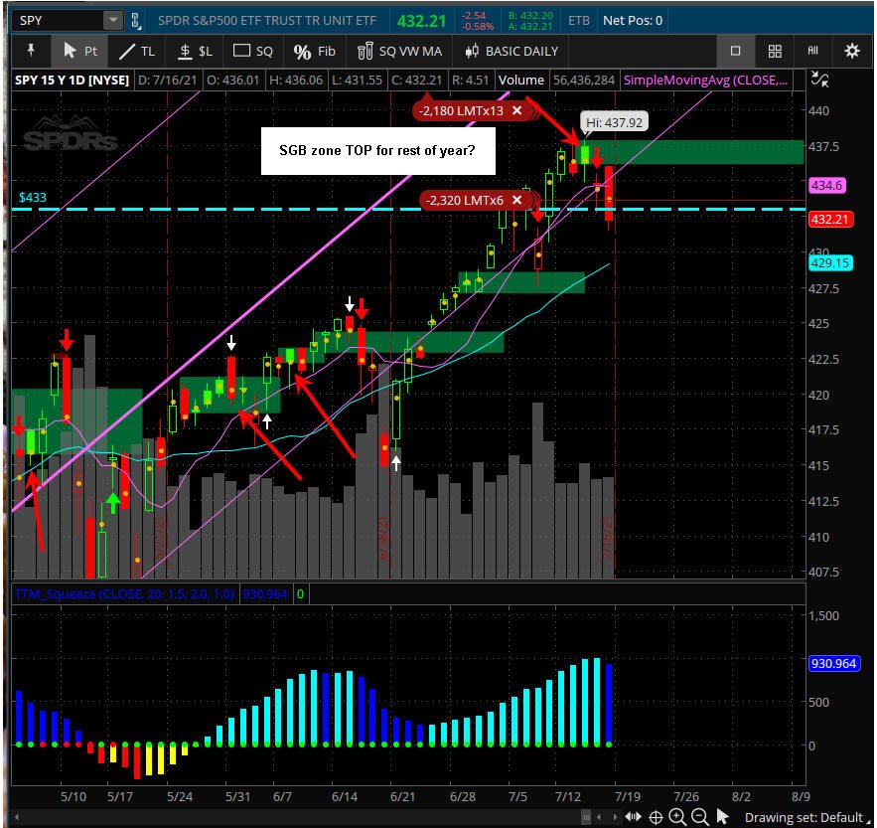Open the BASIC DAILY chart style
This screenshot has height=828, width=877.
[x=512, y=52]
